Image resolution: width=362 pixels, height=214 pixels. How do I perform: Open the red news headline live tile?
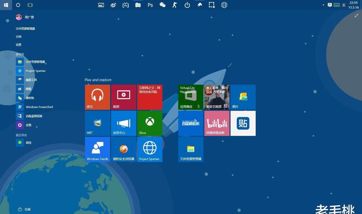(150, 97)
